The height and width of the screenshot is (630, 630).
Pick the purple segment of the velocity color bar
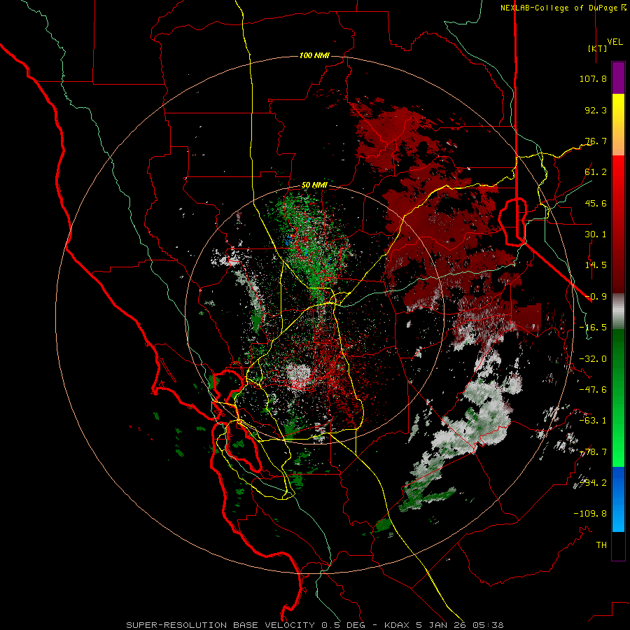[x=618, y=78]
